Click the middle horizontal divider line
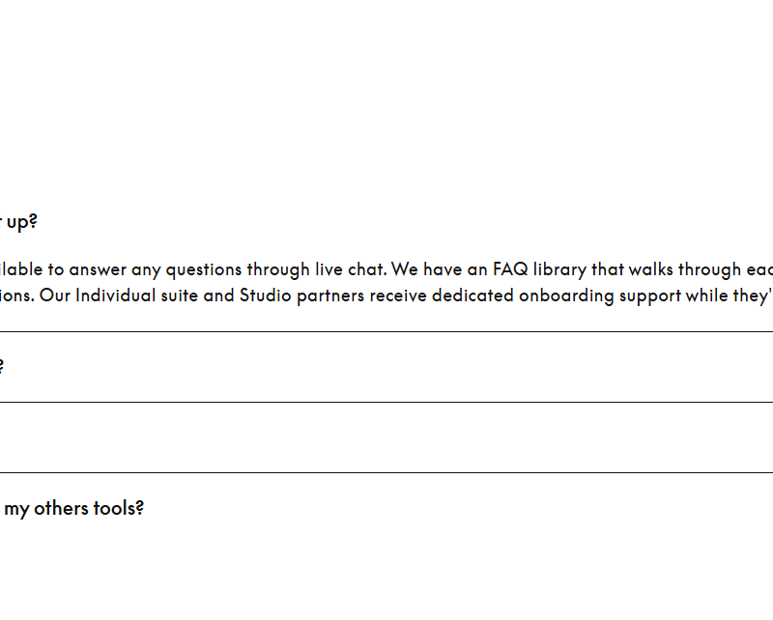The width and height of the screenshot is (773, 620). point(386,402)
